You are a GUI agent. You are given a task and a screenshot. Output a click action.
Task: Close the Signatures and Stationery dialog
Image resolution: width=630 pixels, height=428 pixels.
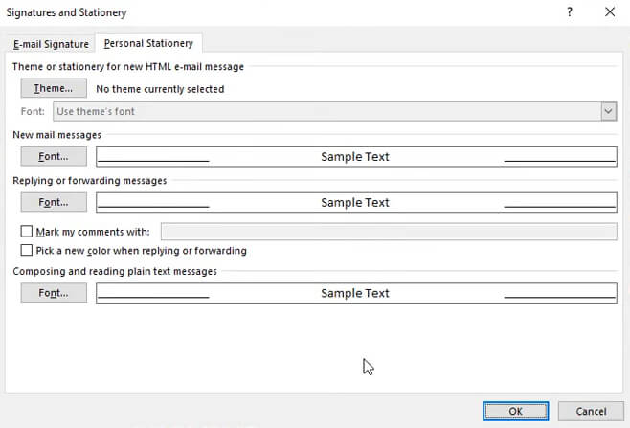pyautogui.click(x=609, y=12)
